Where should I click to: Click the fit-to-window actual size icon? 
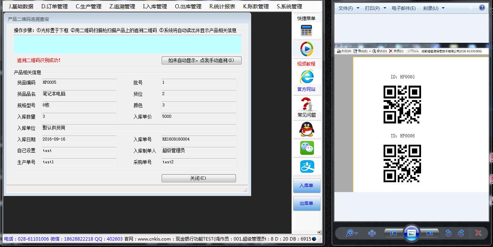(372, 233)
